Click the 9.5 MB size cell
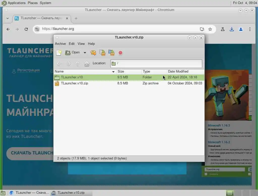The image size is (258, 196). [123, 77]
